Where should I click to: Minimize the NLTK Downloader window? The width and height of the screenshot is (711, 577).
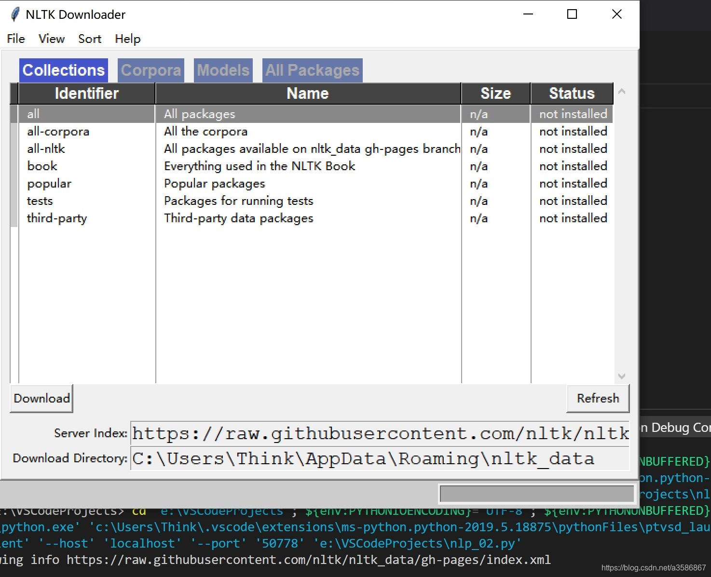528,14
